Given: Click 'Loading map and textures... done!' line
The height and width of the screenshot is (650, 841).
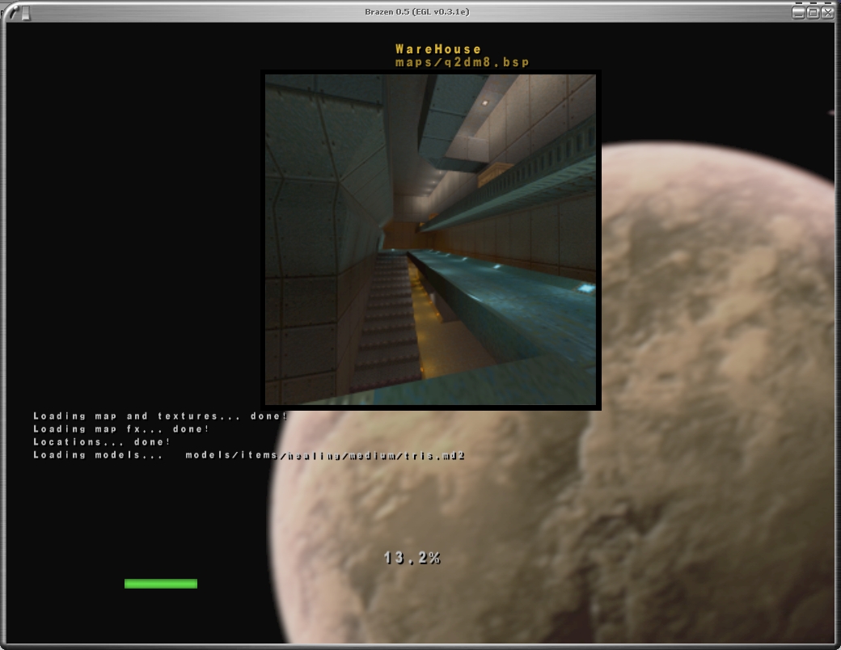Looking at the screenshot, I should pyautogui.click(x=160, y=416).
